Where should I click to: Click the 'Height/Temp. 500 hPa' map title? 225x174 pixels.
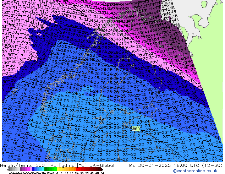click(x=29, y=165)
